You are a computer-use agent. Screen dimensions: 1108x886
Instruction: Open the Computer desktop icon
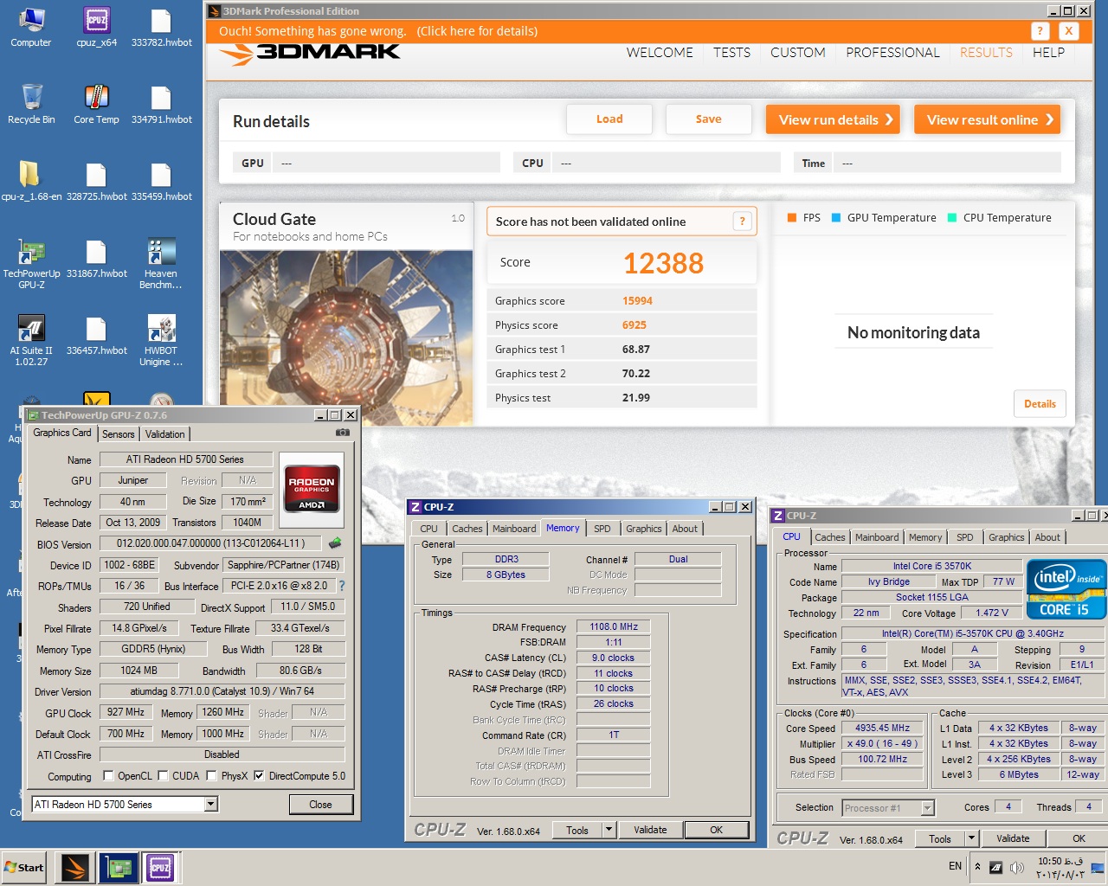[31, 27]
